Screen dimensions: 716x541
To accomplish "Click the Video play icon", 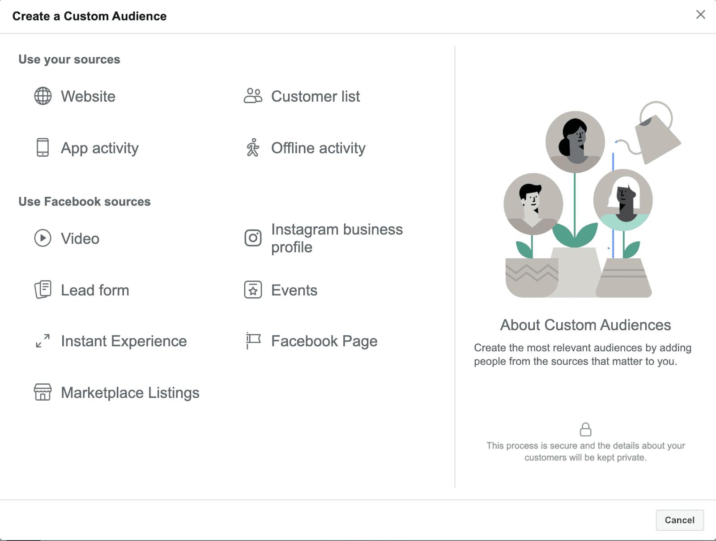I will 43,238.
